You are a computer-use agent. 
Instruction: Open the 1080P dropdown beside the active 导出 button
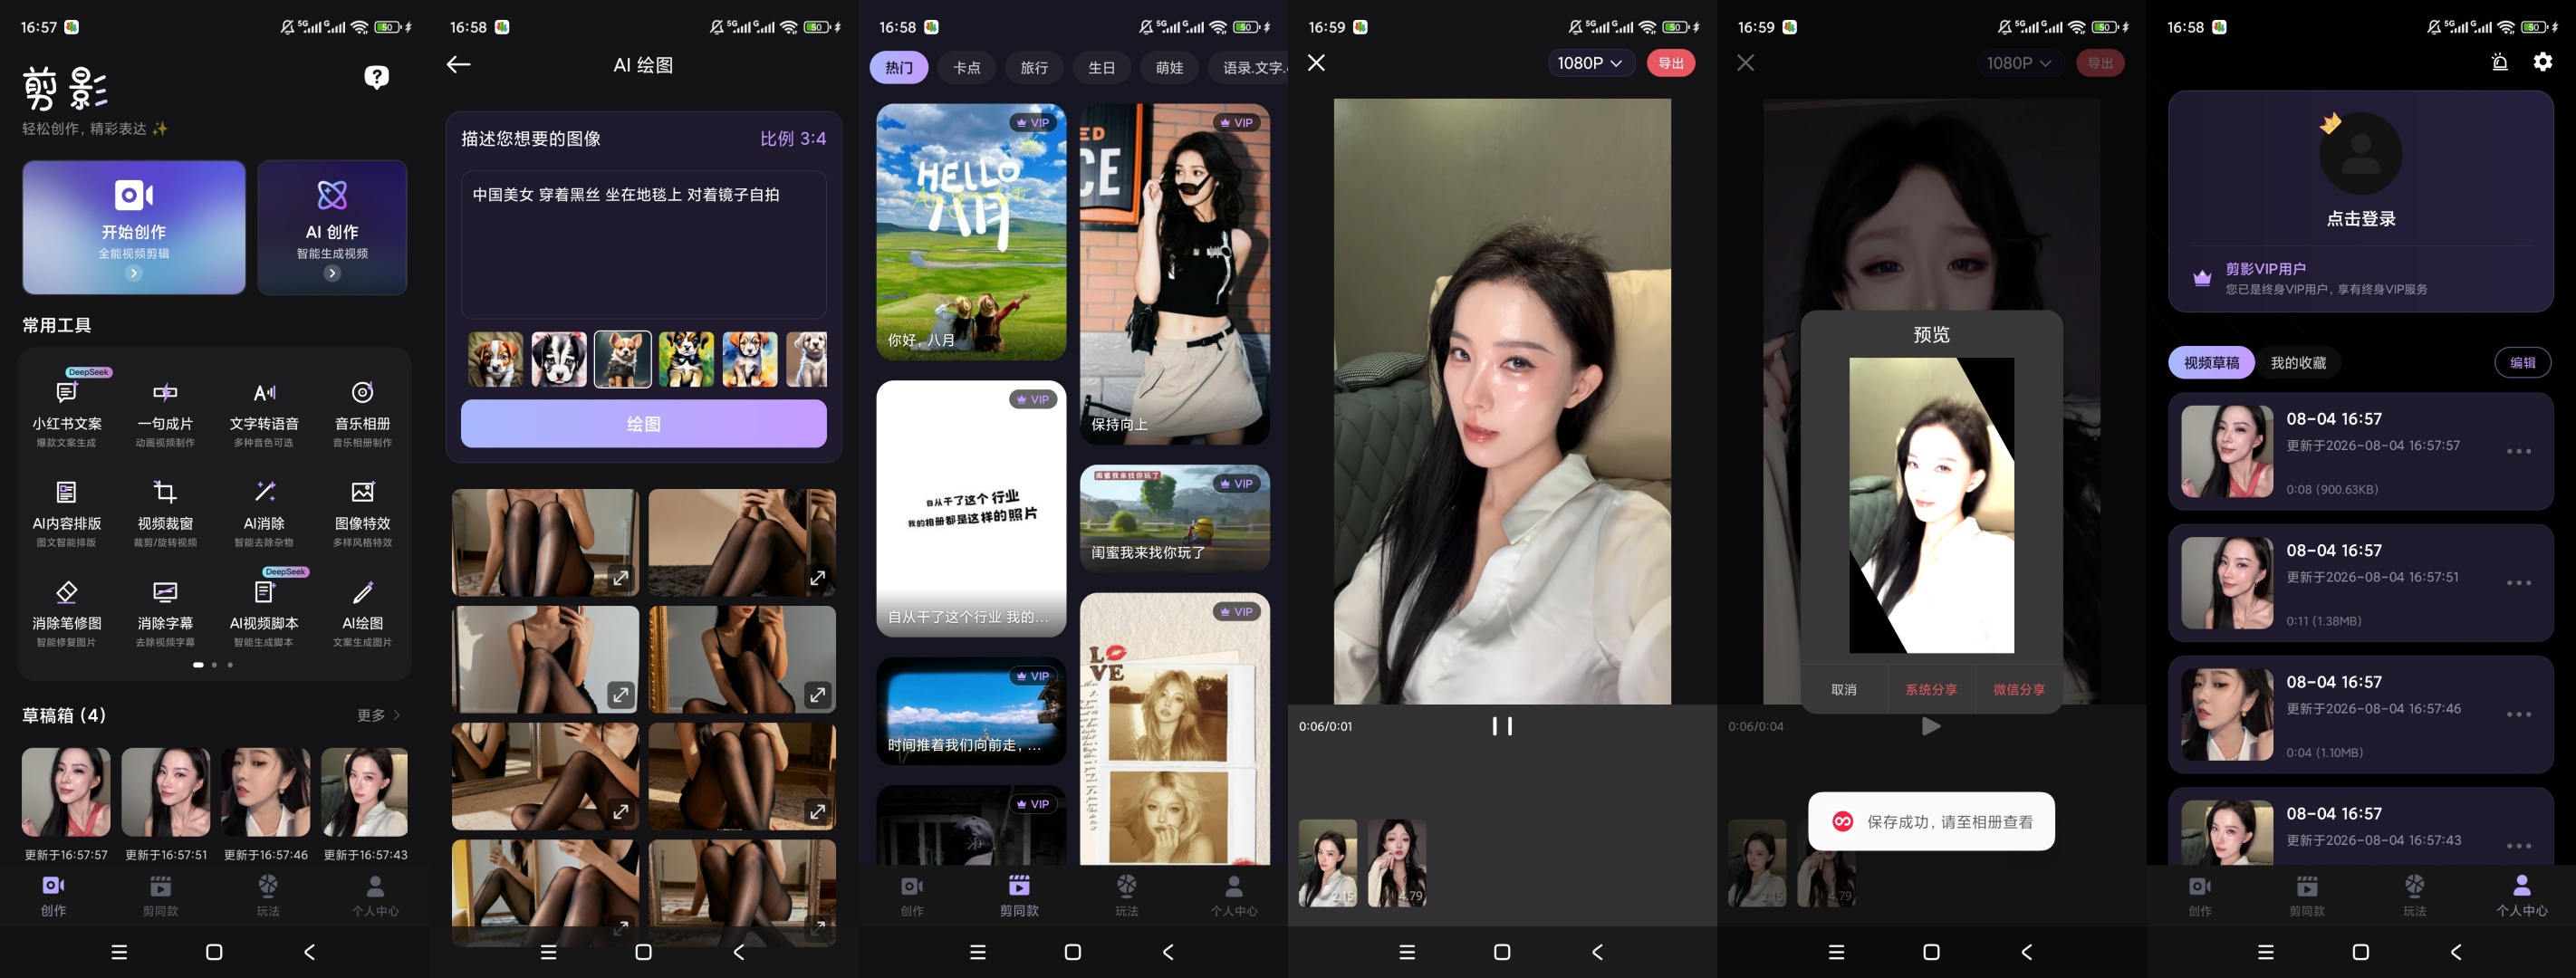click(x=1591, y=63)
